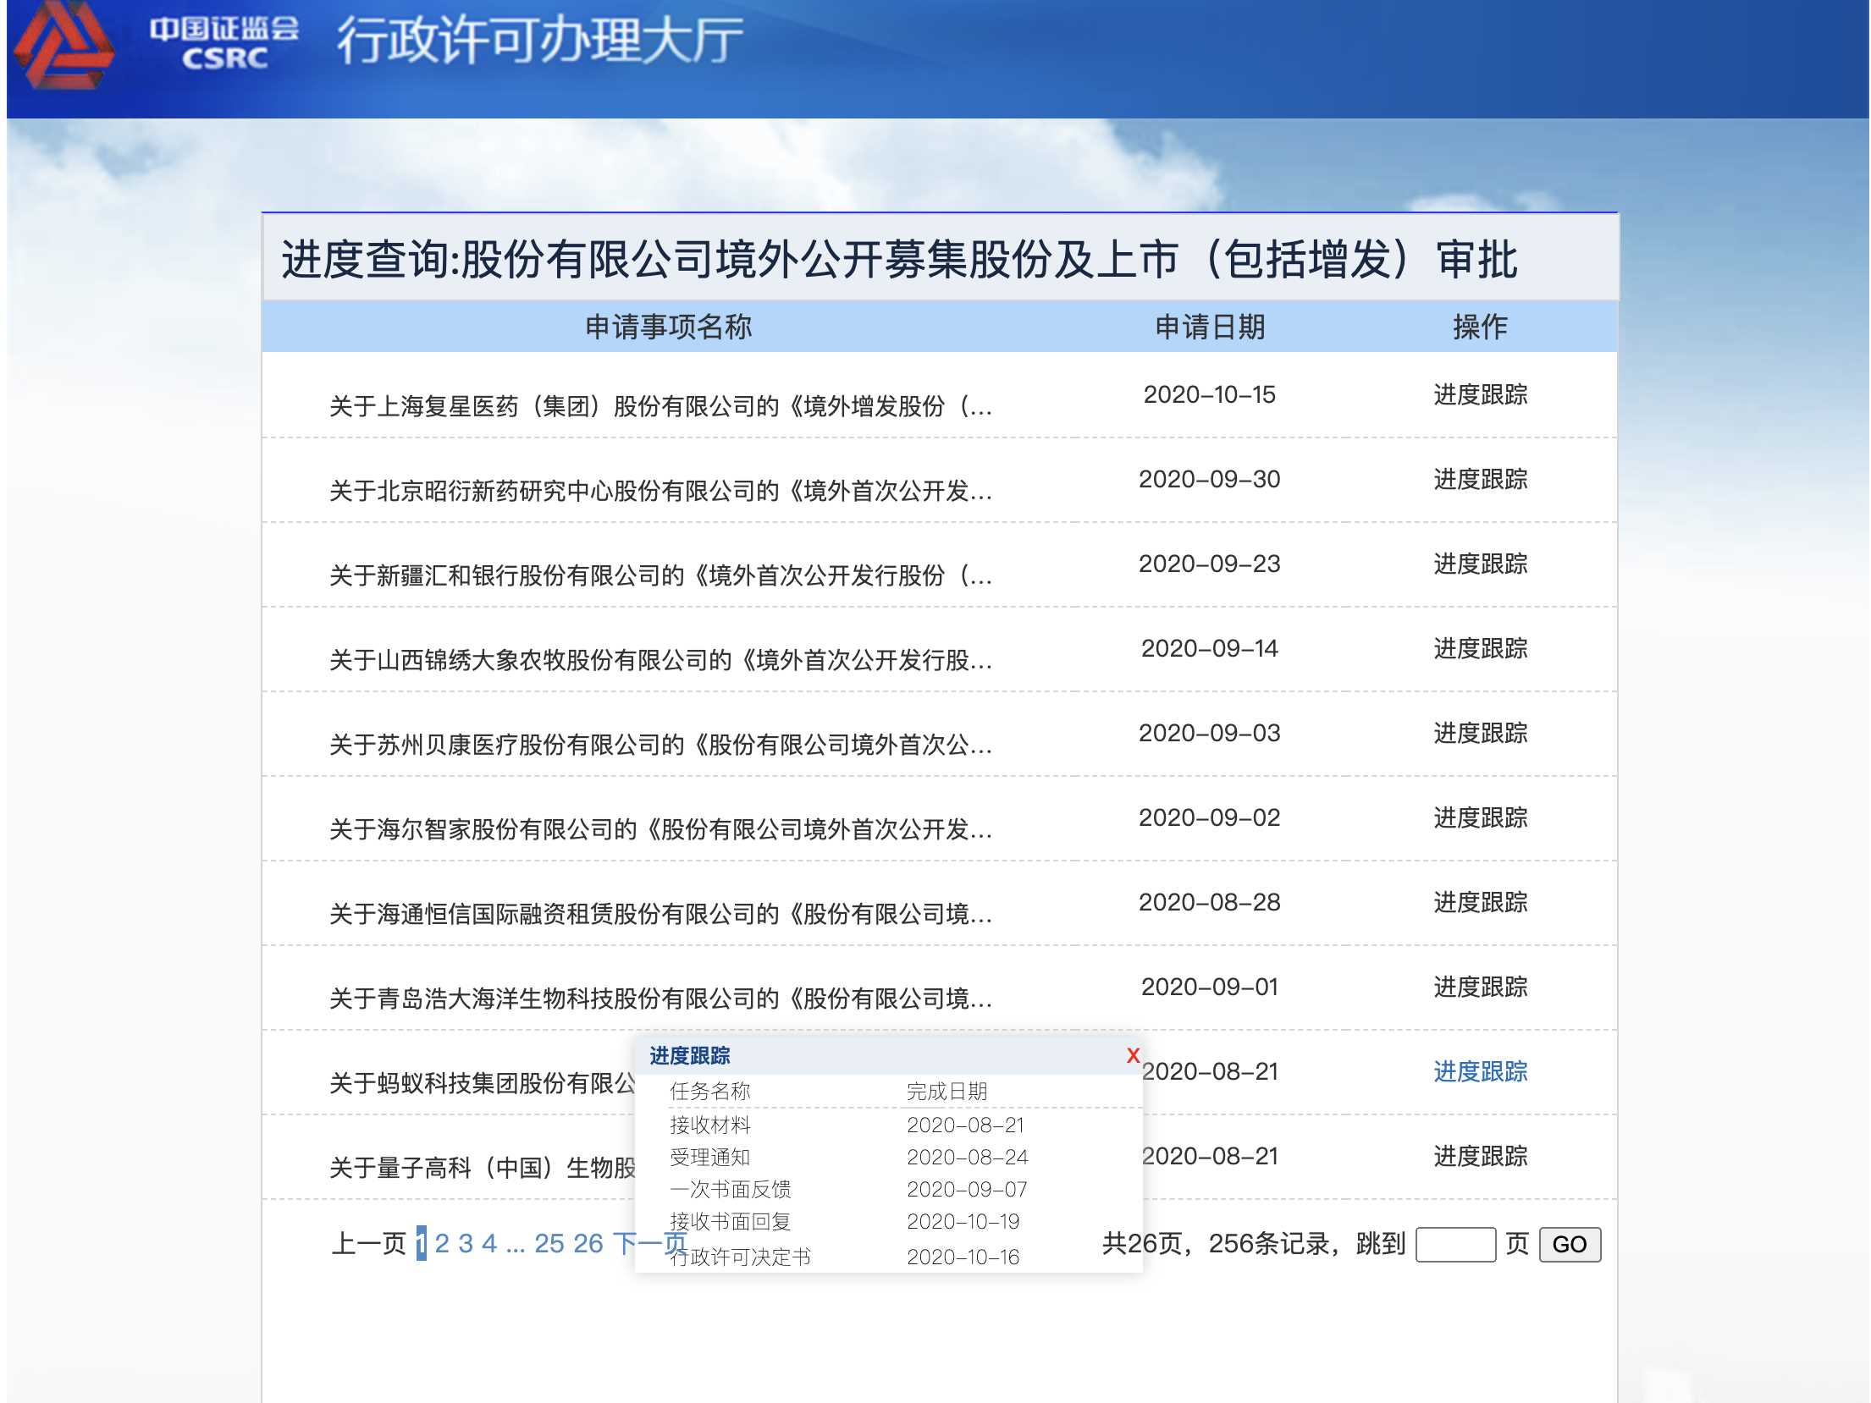Open 进度跟踪 for 苏州贝康医疗 row
1871x1403 pixels.
[1480, 733]
